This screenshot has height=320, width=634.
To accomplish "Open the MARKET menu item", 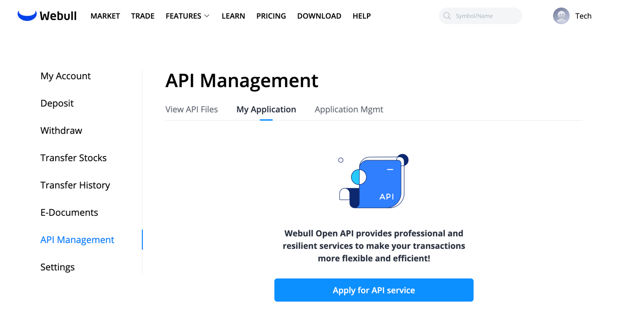I will coord(105,16).
